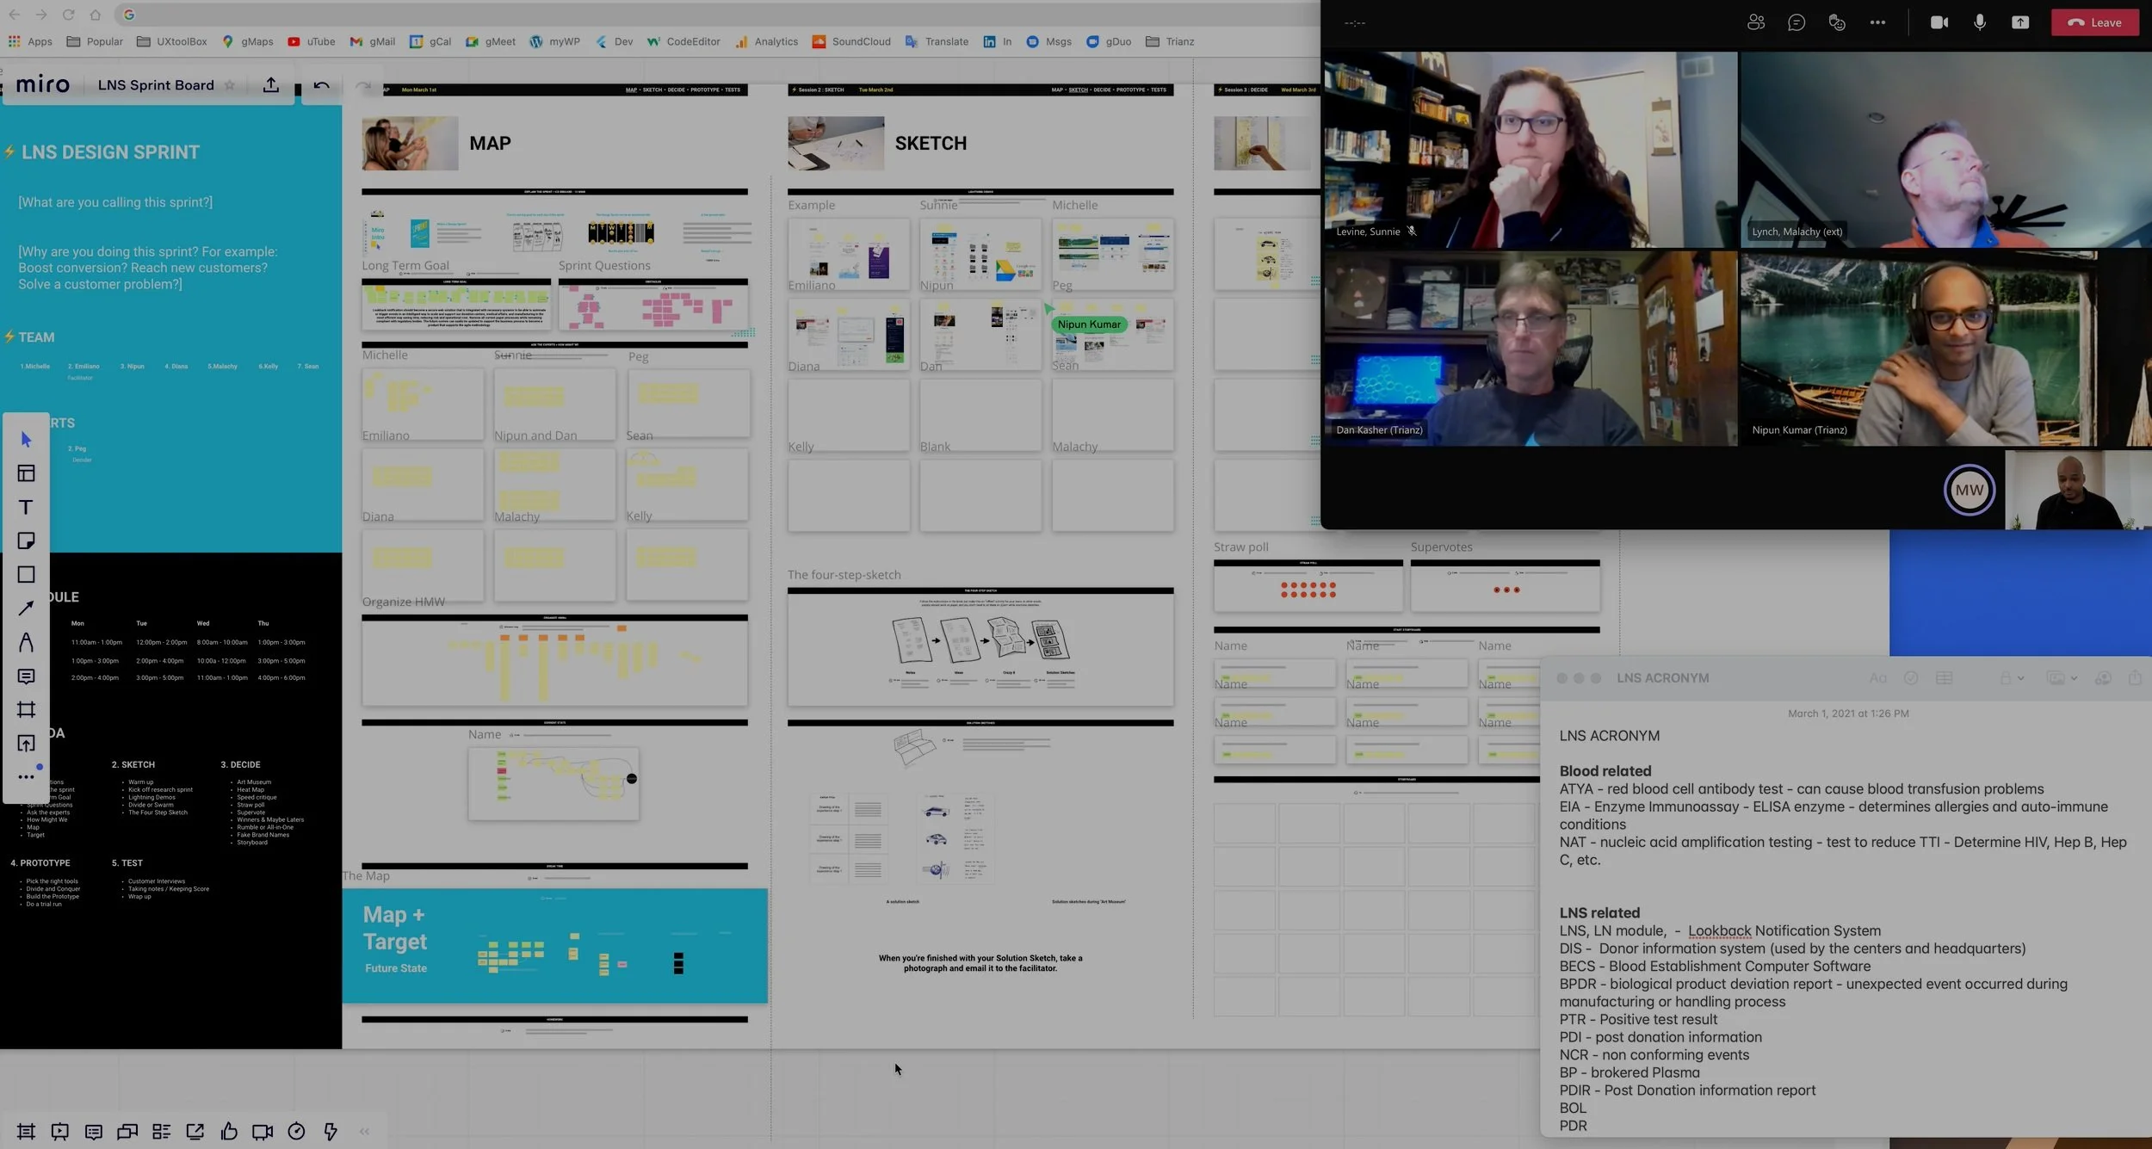Click the export button next to LNS Sprint Board

click(x=270, y=84)
